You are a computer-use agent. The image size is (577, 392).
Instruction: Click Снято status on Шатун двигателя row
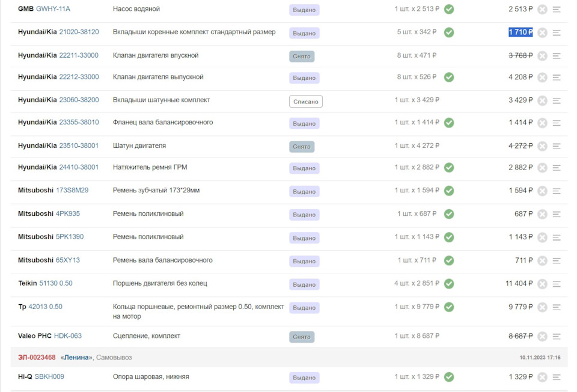(302, 147)
